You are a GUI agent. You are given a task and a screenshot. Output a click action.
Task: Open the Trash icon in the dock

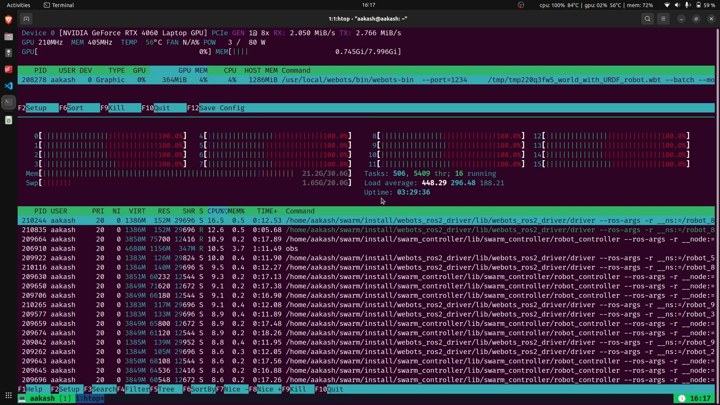[8, 120]
